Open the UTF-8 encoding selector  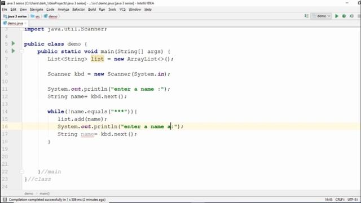click(x=353, y=200)
